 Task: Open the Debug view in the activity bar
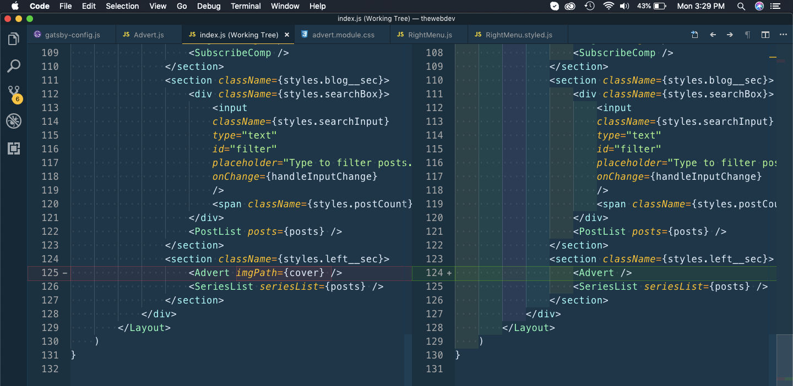pyautogui.click(x=14, y=121)
